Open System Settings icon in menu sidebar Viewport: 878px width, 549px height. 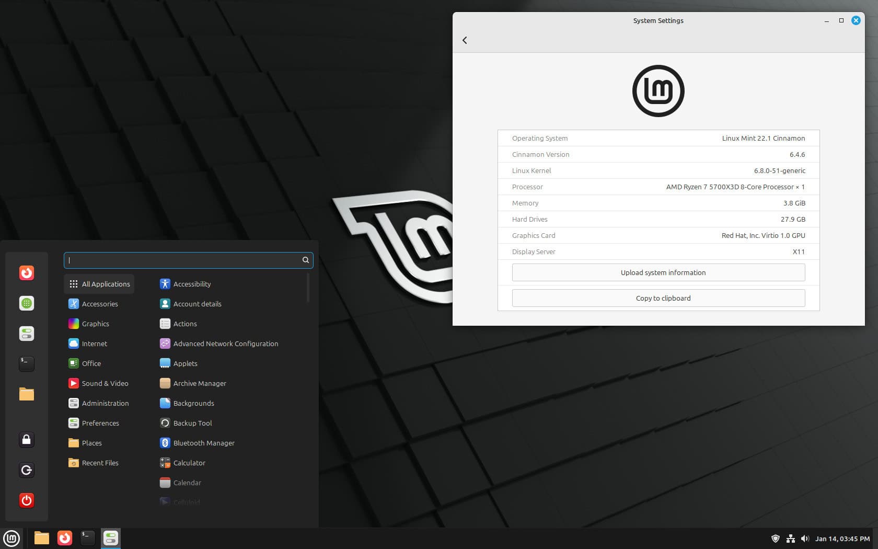click(x=27, y=333)
